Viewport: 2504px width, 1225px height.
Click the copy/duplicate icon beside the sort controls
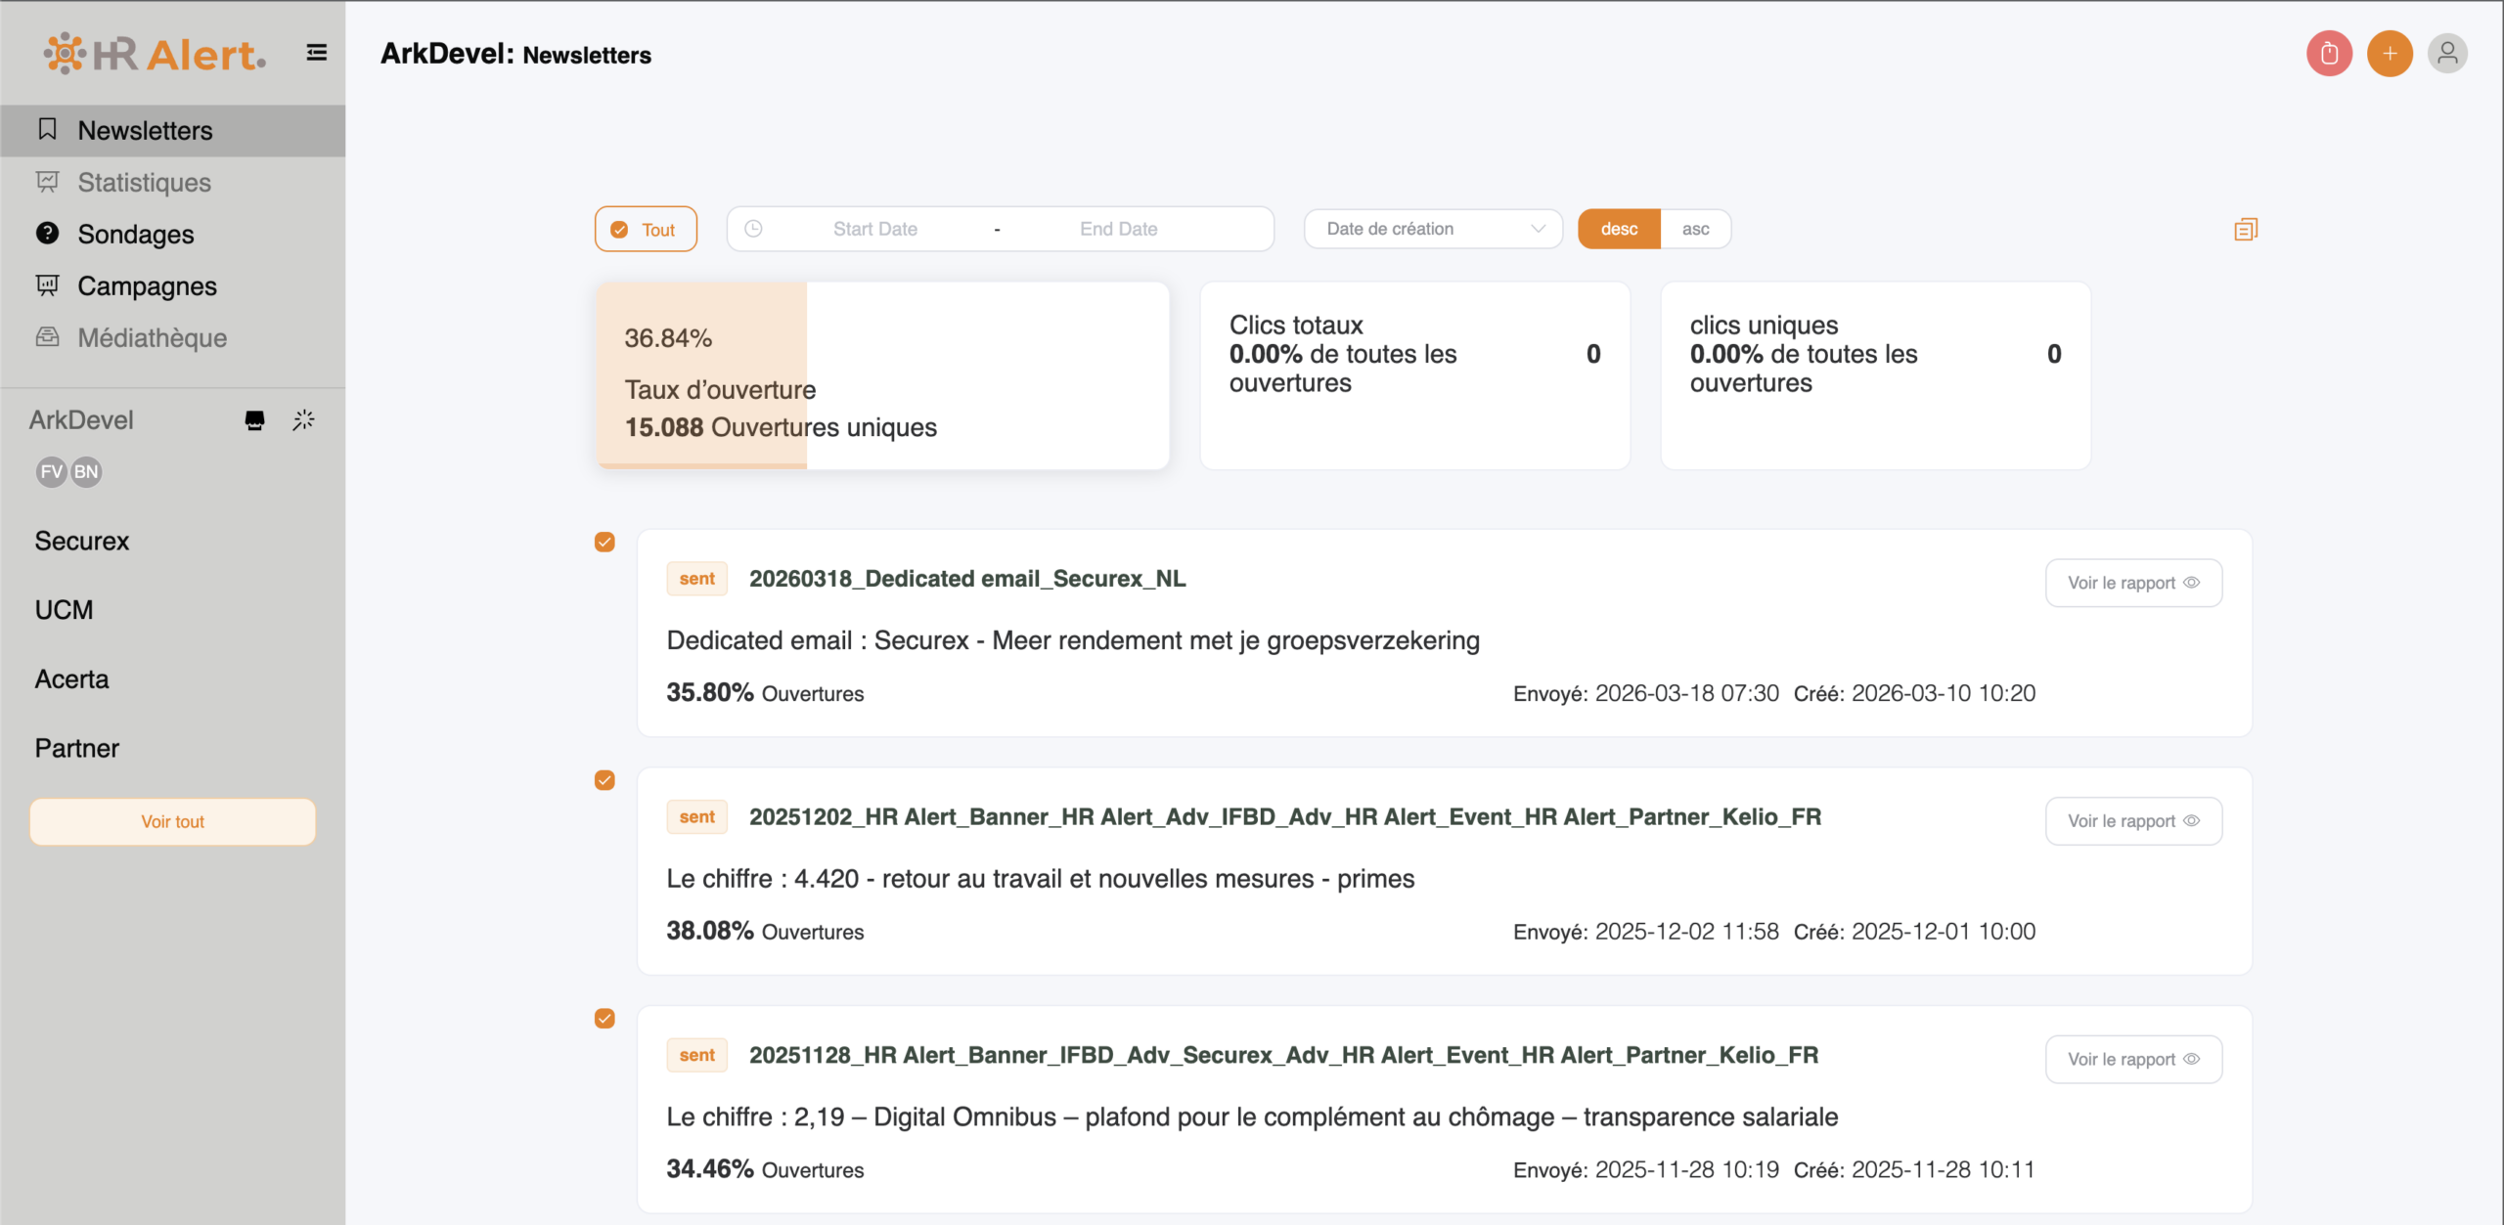2246,230
